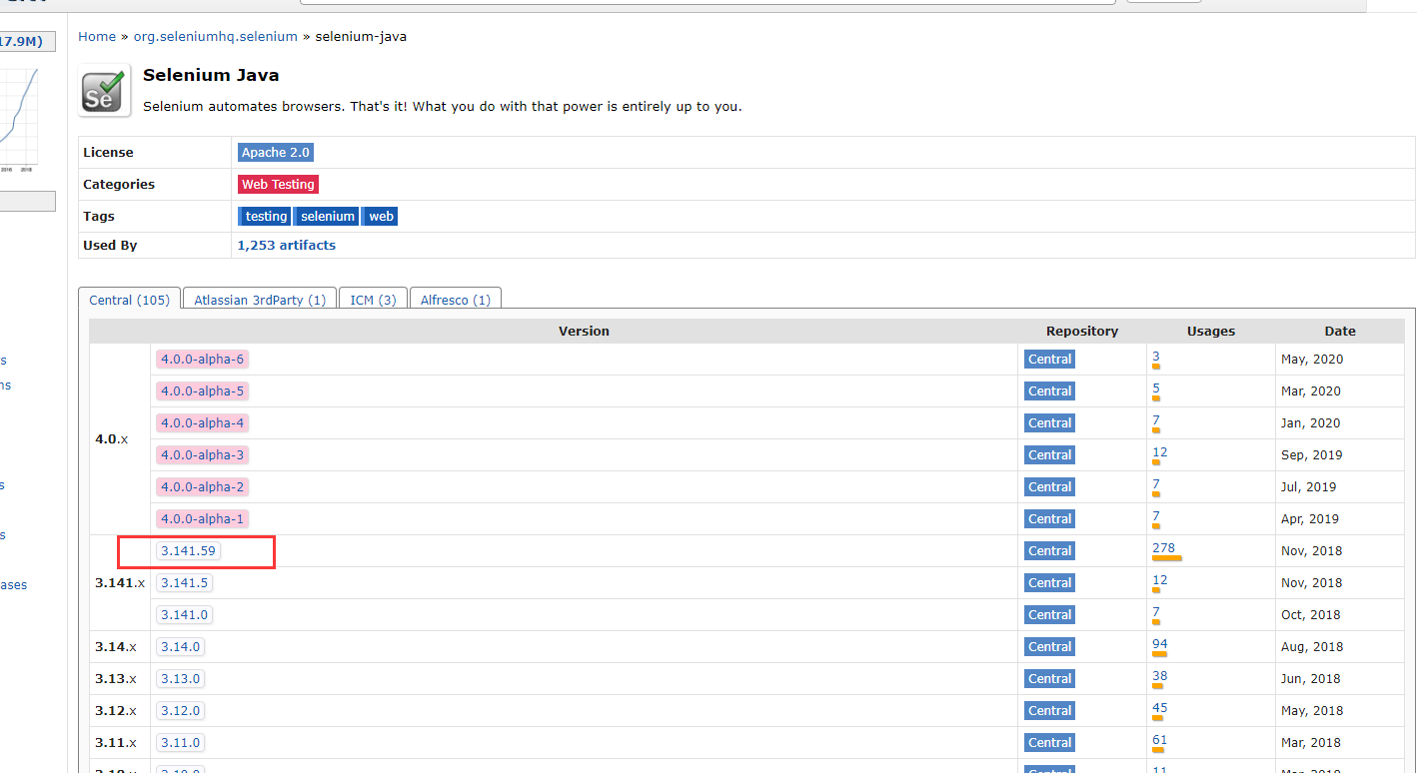Click Central repository badge for 4.0.0-alpha-6
Screen dimensions: 1417x773
coord(1049,360)
